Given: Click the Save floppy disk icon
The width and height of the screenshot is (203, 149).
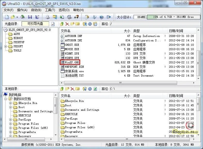Looking at the screenshot, I should pos(30,17).
